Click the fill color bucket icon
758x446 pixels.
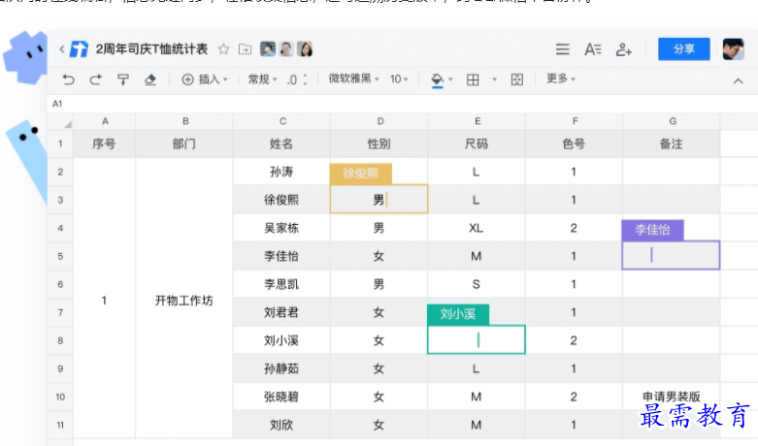tap(437, 80)
